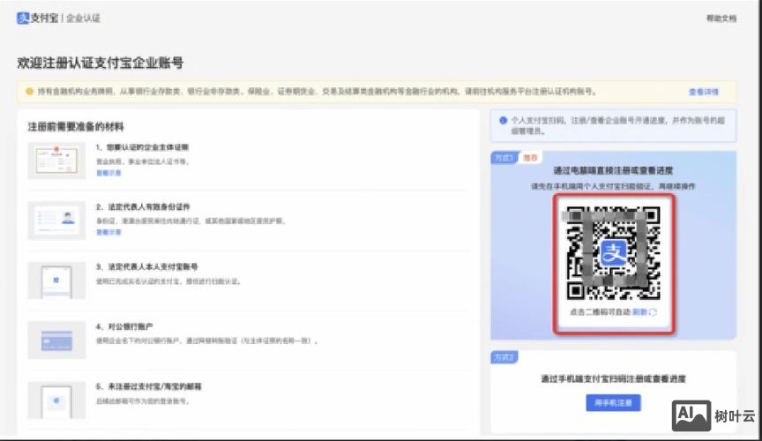This screenshot has width=762, height=441.
Task: Click title 对公银行账户
Action: pos(124,326)
